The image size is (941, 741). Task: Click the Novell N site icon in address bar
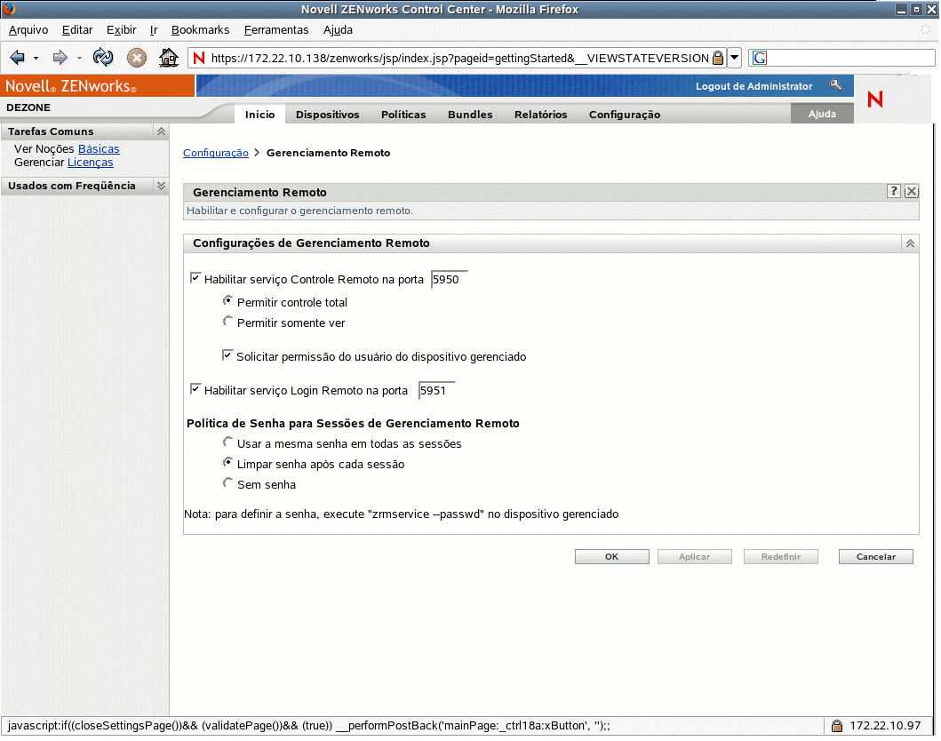[x=199, y=59]
